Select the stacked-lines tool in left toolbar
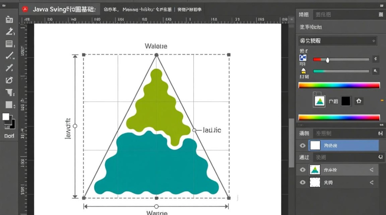Image resolution: width=386 pixels, height=215 pixels. point(9,44)
